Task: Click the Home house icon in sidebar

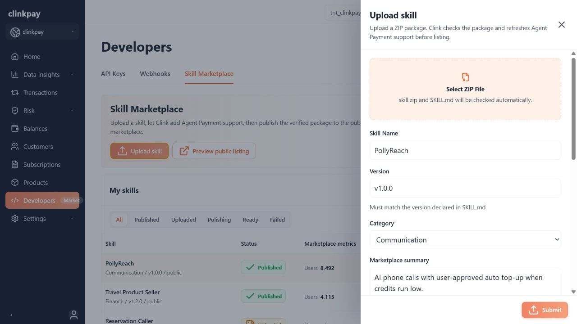Action: pyautogui.click(x=15, y=57)
